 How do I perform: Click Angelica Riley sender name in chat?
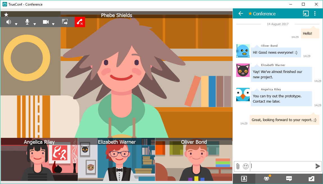point(271,89)
